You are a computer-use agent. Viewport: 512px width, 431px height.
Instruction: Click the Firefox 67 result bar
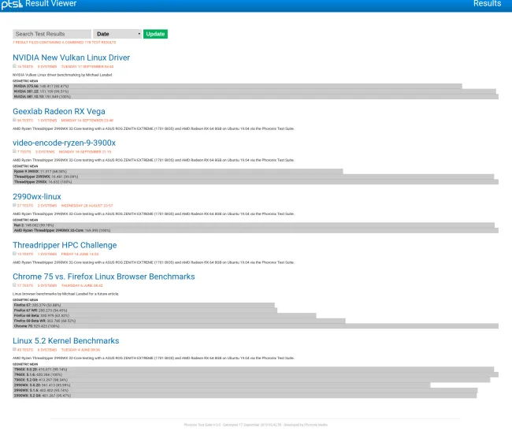pos(143,305)
